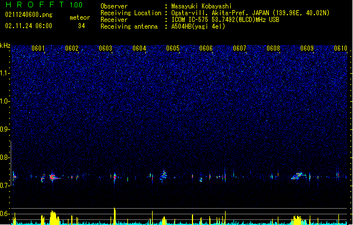The height and width of the screenshot is (225, 353).
Task: Select antenna value A504HB(yagi 4el)
Action: point(198,26)
